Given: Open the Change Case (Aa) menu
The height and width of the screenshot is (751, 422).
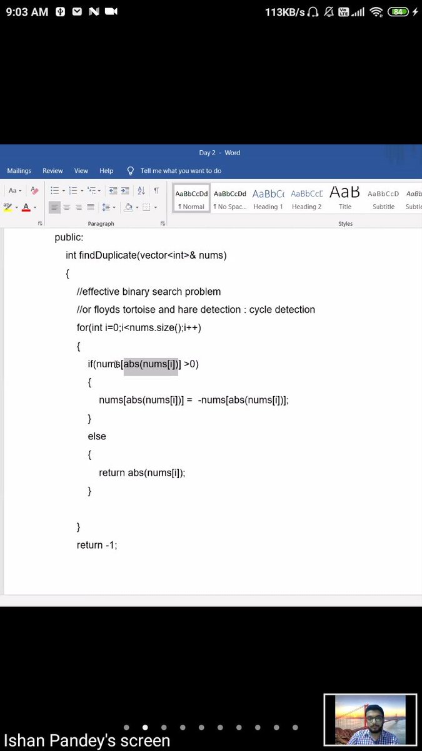Looking at the screenshot, I should (14, 190).
